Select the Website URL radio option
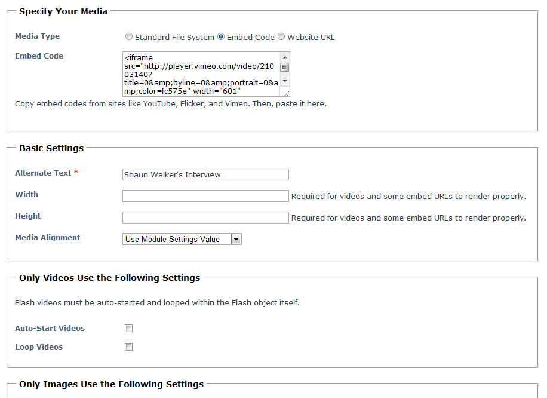 pyautogui.click(x=281, y=36)
